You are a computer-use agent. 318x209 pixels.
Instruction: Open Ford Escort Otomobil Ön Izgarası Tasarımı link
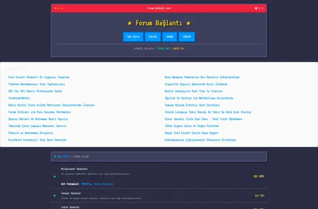coord(39,77)
